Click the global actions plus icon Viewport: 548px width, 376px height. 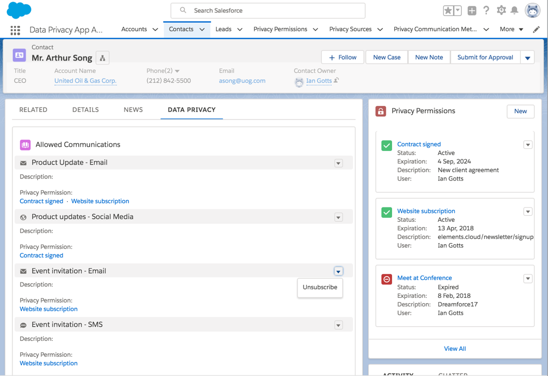point(472,10)
